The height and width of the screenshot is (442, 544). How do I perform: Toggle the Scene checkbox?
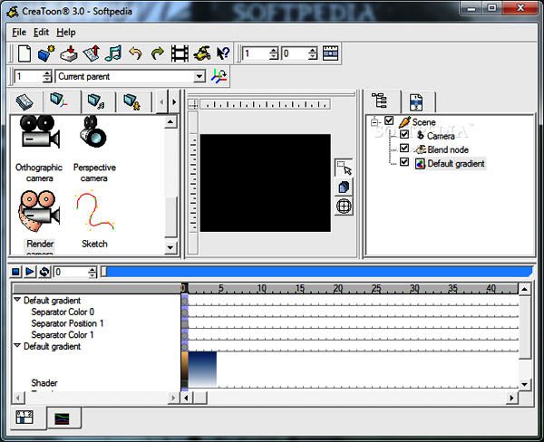[x=389, y=121]
